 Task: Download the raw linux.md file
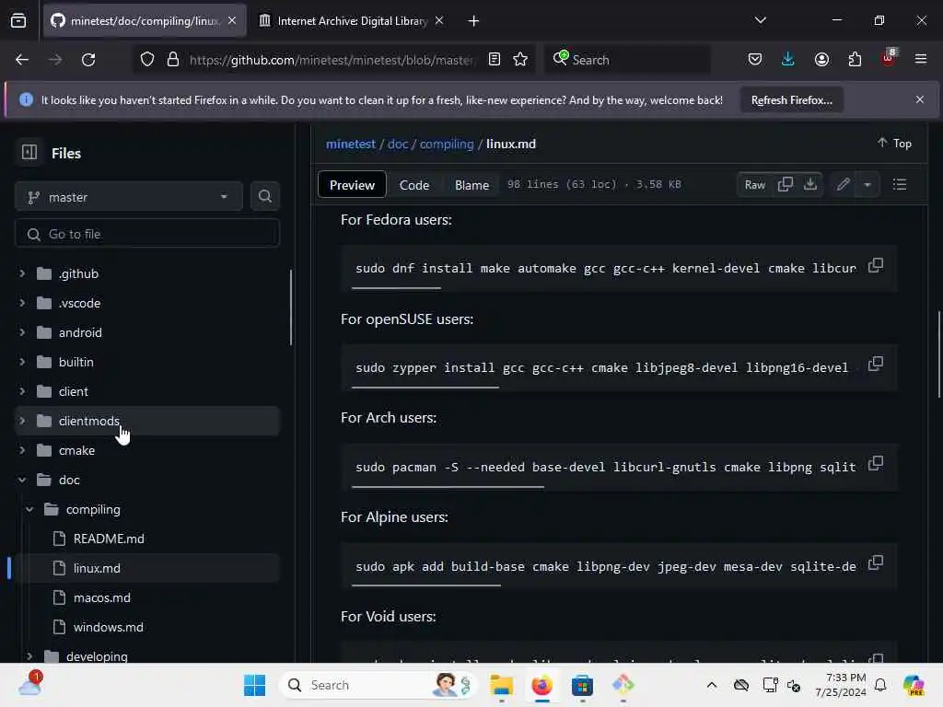tap(810, 184)
